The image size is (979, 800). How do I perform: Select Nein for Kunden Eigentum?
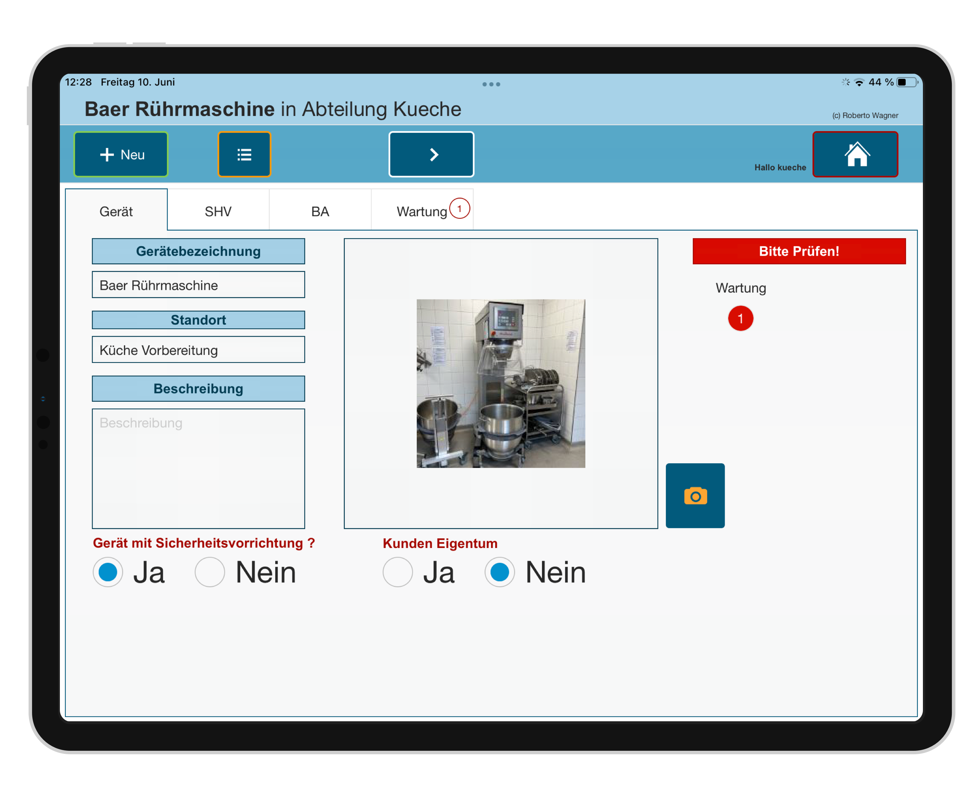[x=500, y=572]
